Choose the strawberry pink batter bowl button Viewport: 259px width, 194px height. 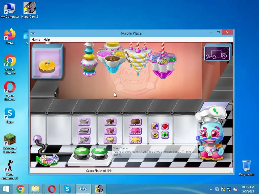click(110, 131)
